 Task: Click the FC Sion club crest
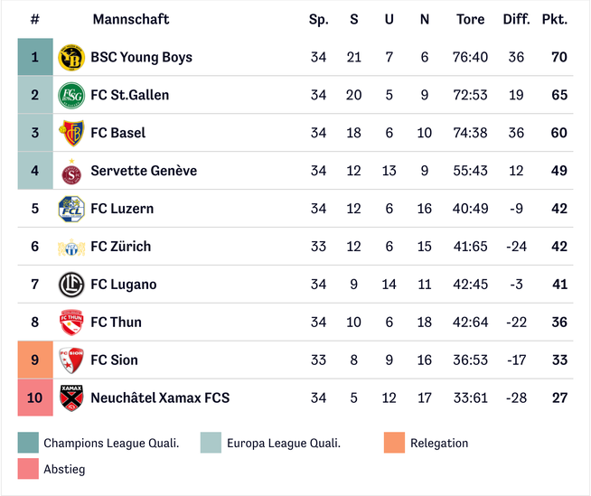pos(70,360)
